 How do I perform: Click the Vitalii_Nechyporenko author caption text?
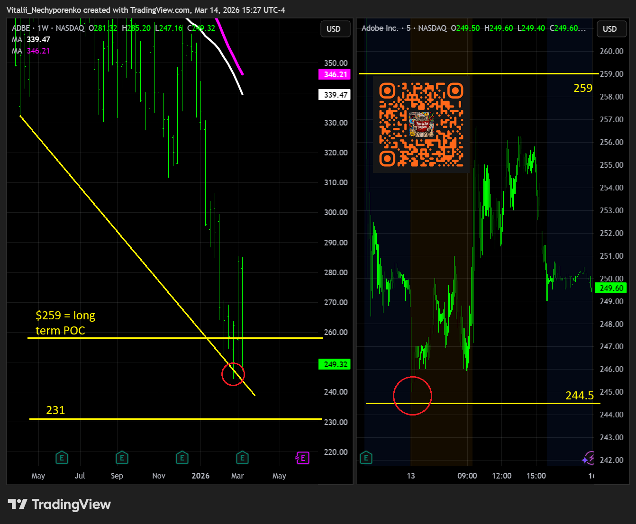coord(146,10)
